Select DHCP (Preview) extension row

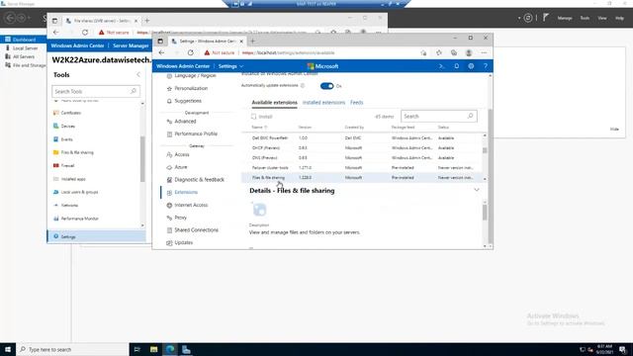click(x=363, y=148)
